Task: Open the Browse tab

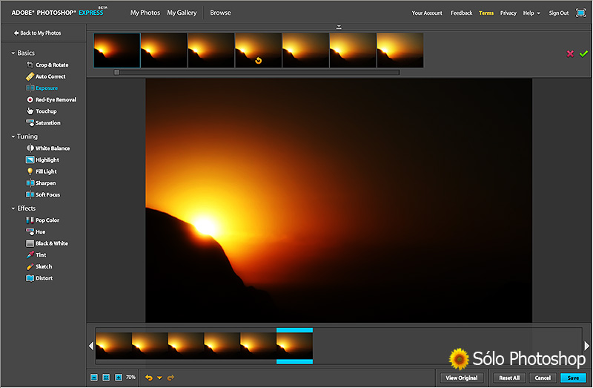Action: click(220, 13)
